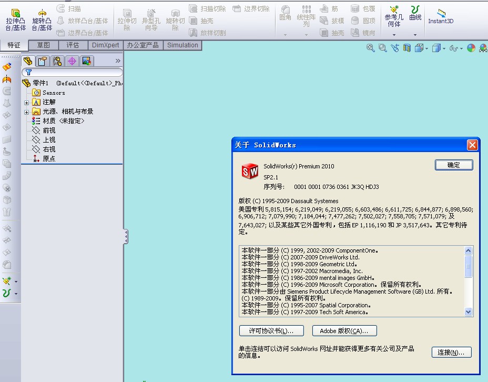488x382 pixels.
Task: Click the Section View icon
Action: [x=407, y=48]
